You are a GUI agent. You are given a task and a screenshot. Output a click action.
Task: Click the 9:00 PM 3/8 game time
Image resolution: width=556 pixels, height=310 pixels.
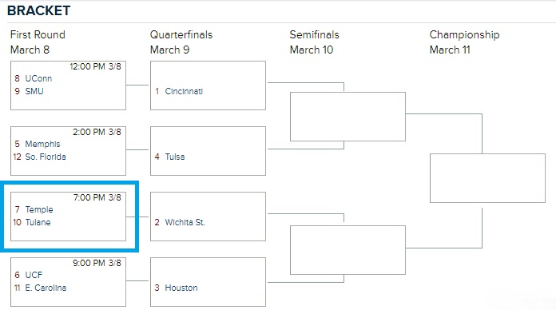tap(97, 263)
